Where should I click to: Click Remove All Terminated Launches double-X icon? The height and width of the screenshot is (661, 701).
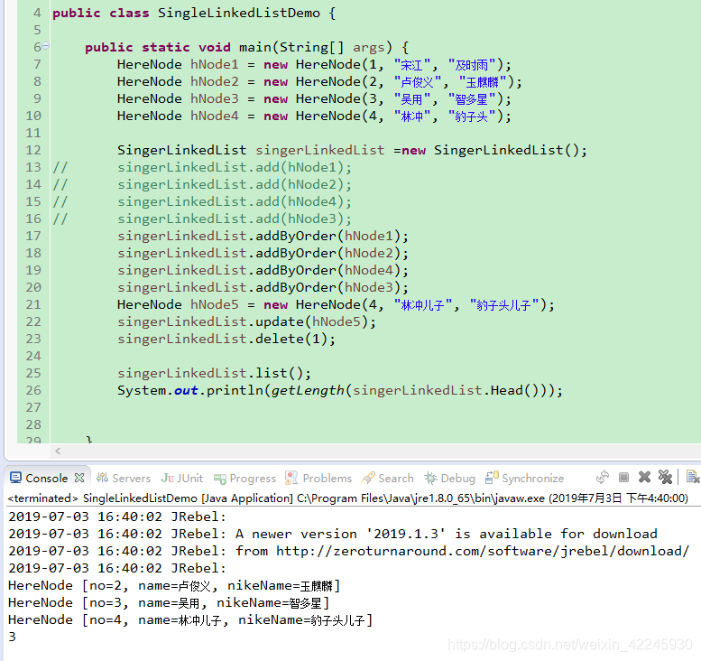point(665,477)
